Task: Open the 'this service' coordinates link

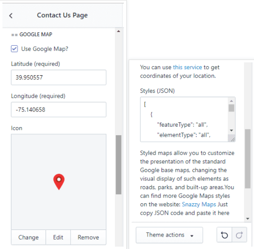Action: point(188,67)
